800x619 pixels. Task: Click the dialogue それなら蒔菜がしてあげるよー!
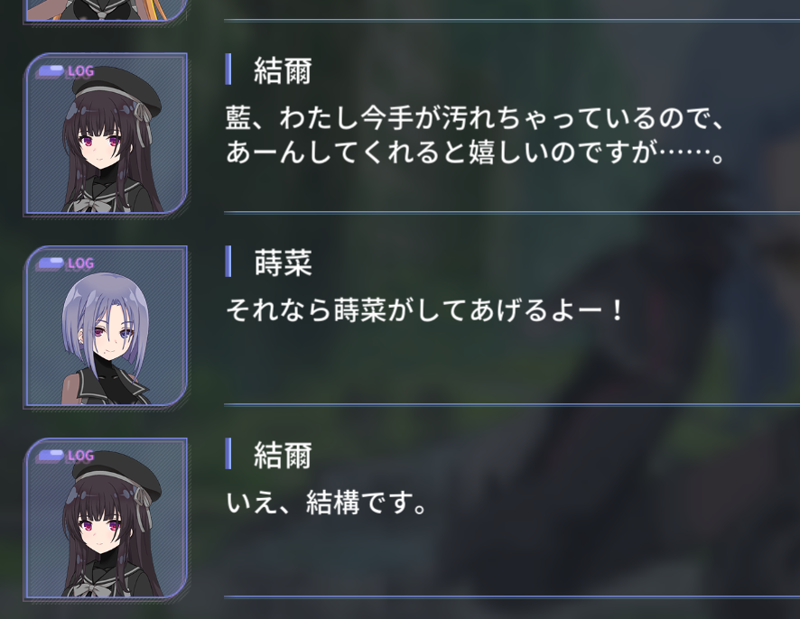point(424,310)
